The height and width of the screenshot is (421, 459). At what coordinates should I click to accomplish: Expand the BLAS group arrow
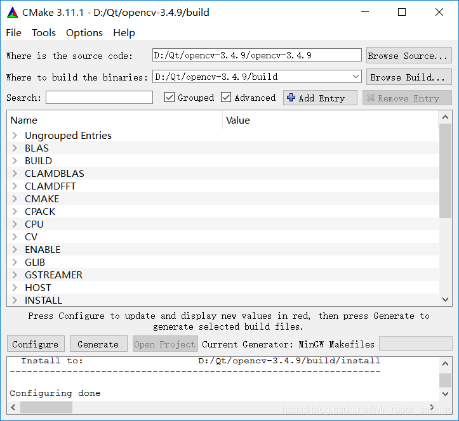coord(15,148)
